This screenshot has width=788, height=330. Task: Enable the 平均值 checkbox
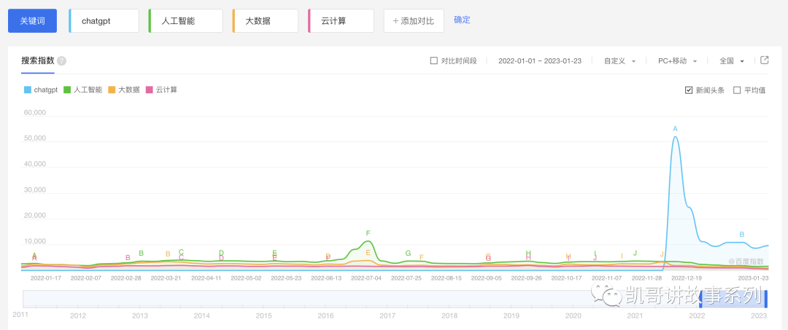click(737, 90)
